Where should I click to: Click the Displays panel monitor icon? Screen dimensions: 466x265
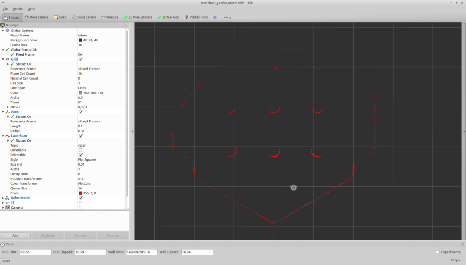[3, 25]
